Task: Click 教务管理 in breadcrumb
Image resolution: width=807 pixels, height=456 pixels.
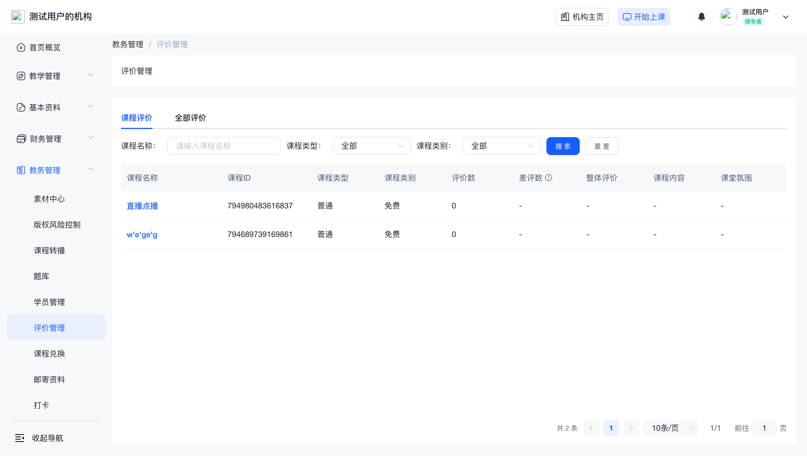Action: 127,45
